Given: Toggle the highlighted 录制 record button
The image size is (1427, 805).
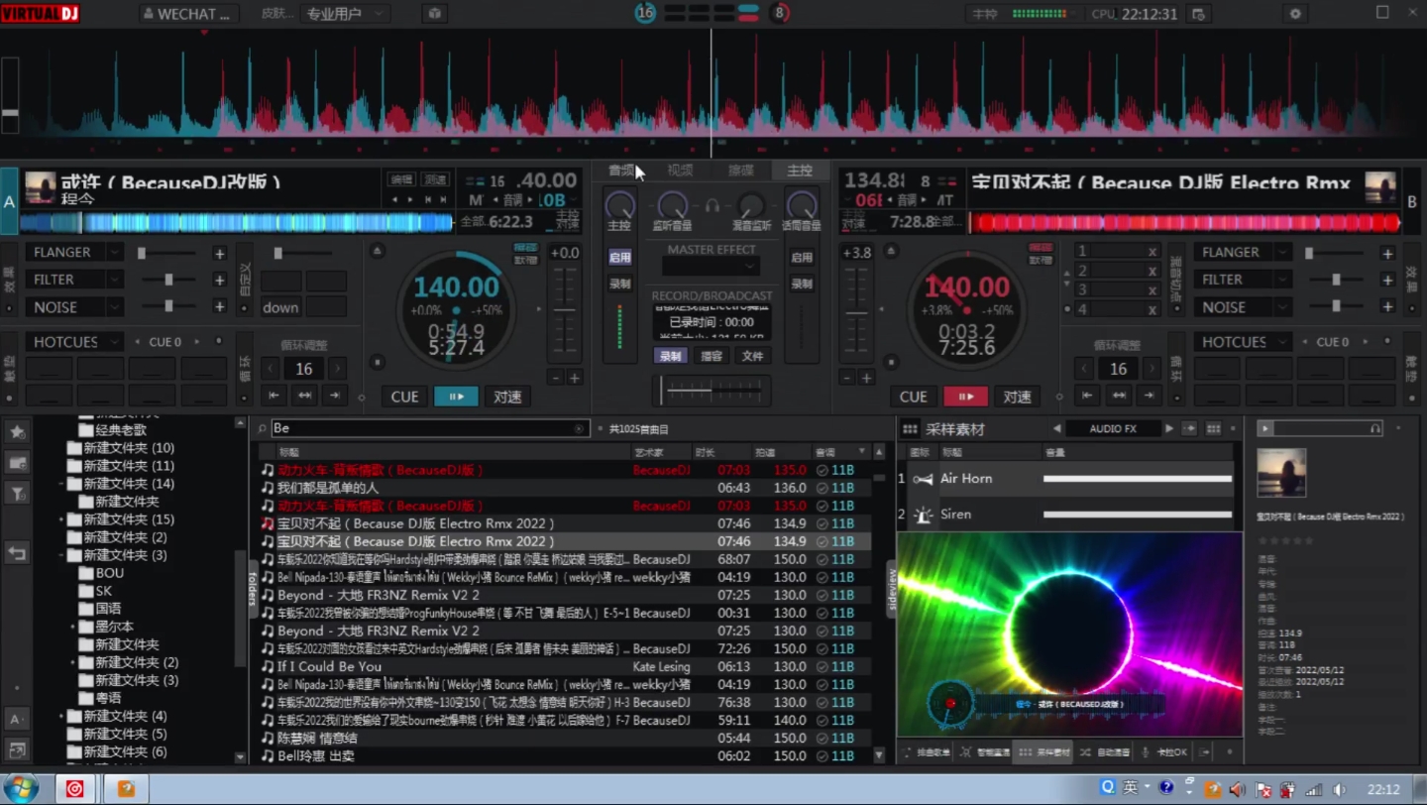Looking at the screenshot, I should click(671, 356).
